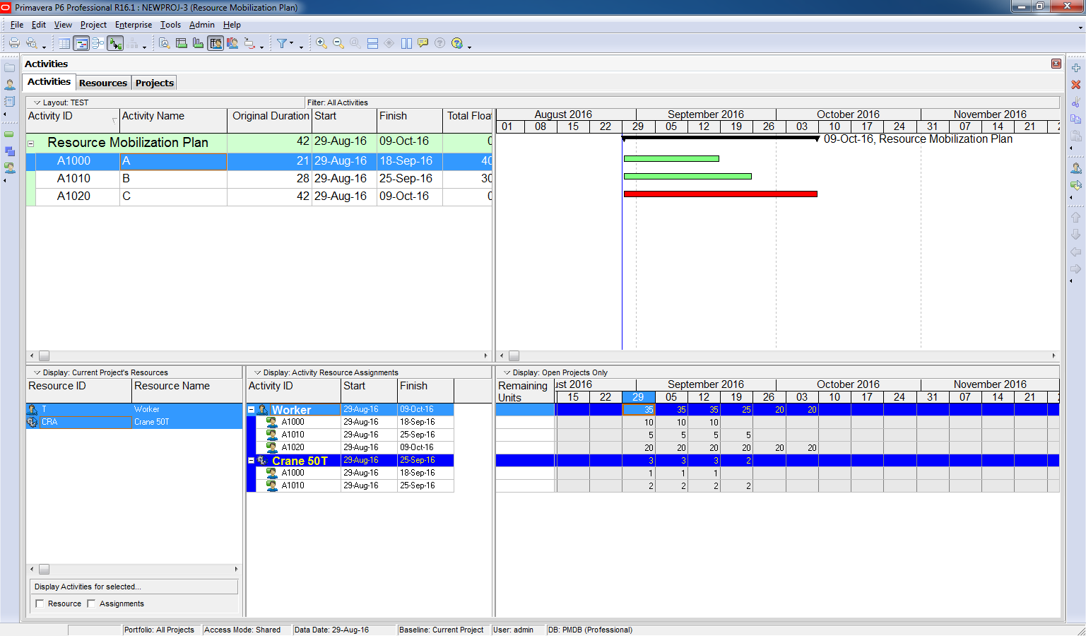Image resolution: width=1086 pixels, height=636 pixels.
Task: Click the red Delete X icon
Action: (x=1075, y=85)
